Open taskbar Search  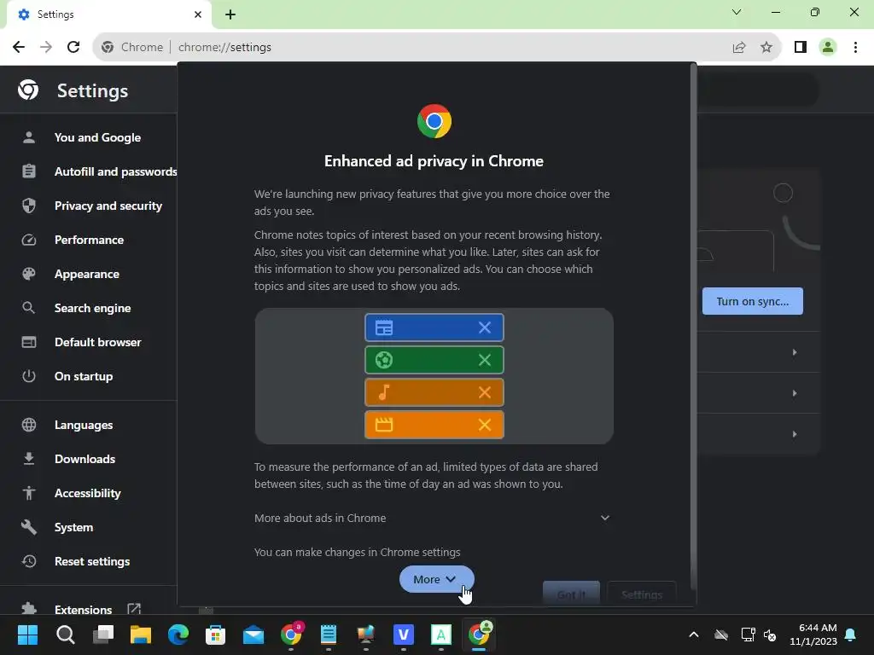65,635
